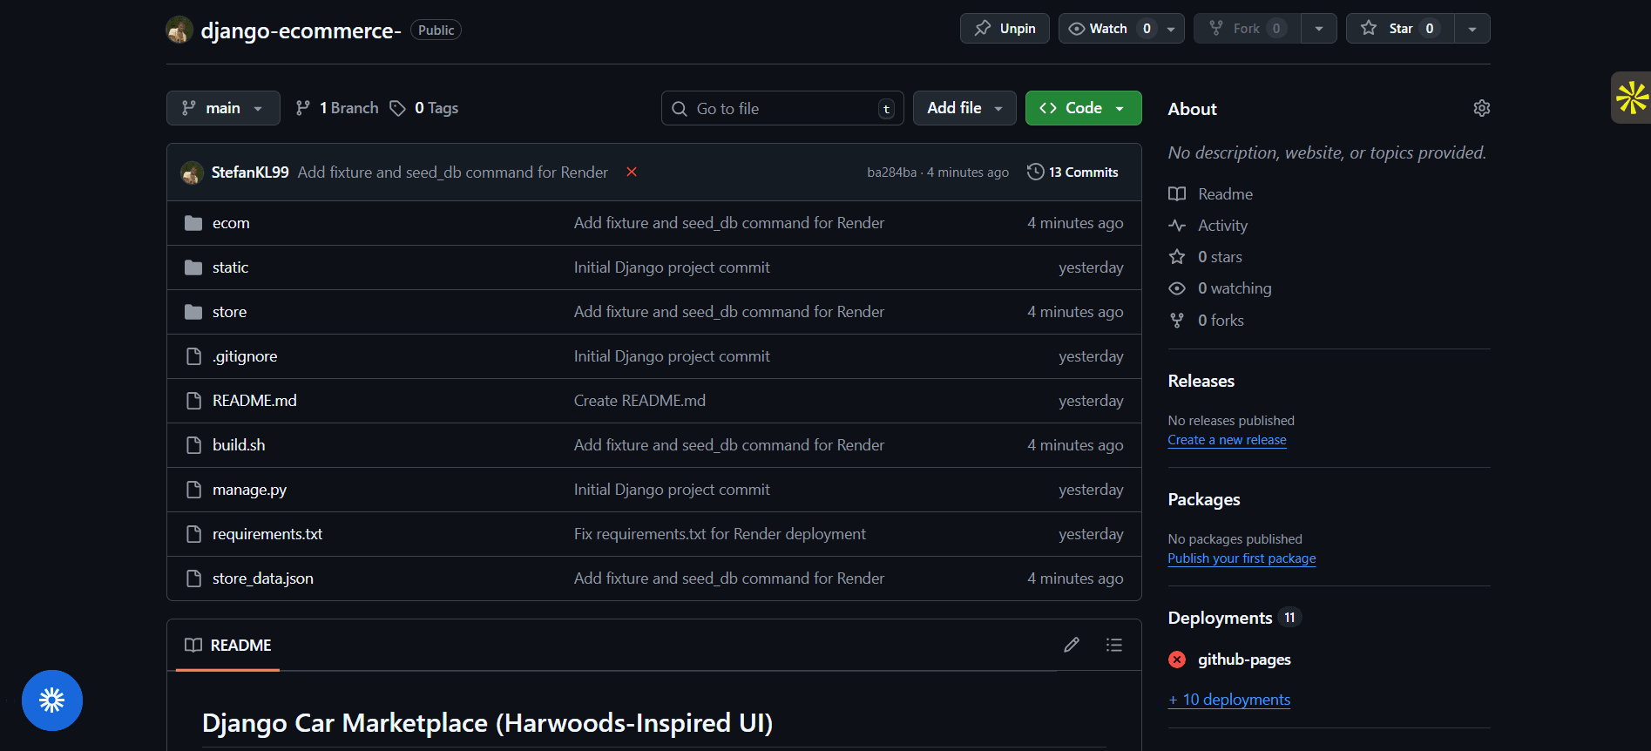Open the Add file dropdown
Screen dimensions: 1651x751
(964, 108)
